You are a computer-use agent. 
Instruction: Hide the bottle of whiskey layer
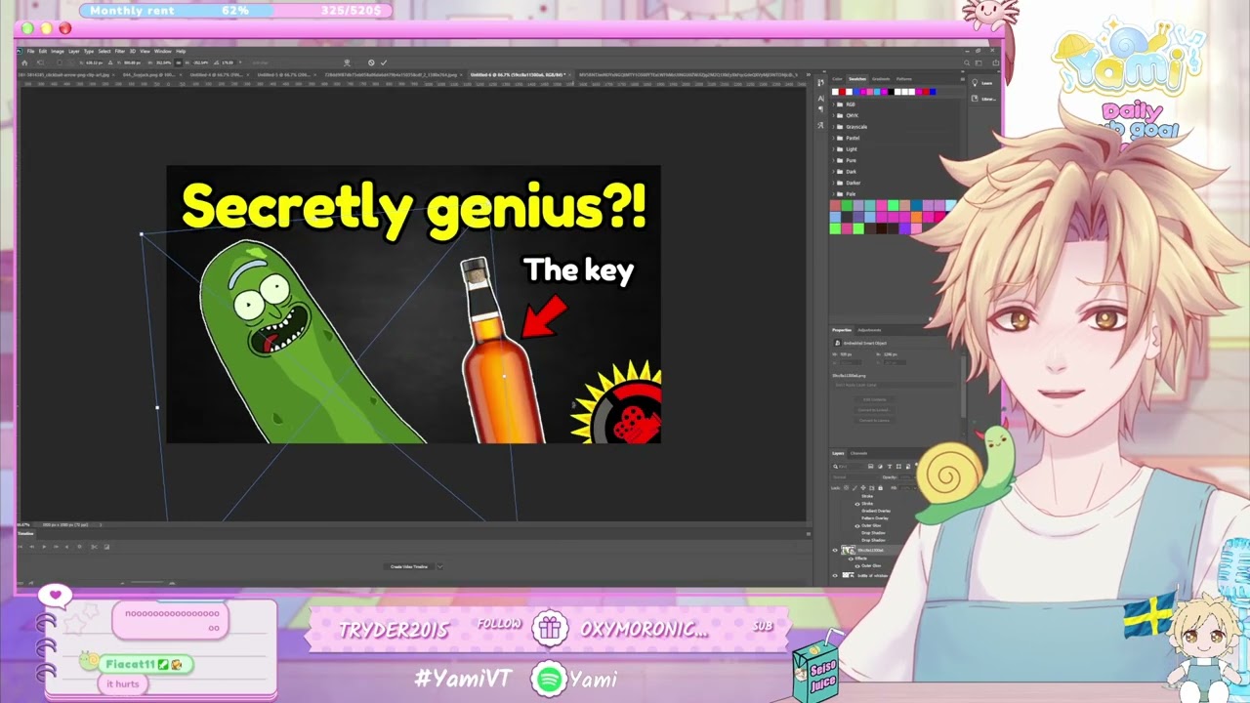coord(835,575)
